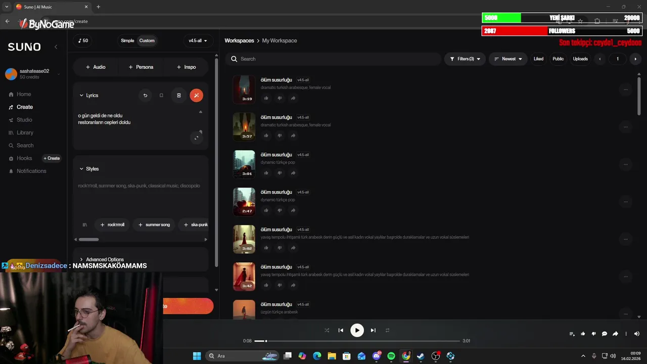Switch to Custom creation mode
This screenshot has width=647, height=364.
click(147, 40)
